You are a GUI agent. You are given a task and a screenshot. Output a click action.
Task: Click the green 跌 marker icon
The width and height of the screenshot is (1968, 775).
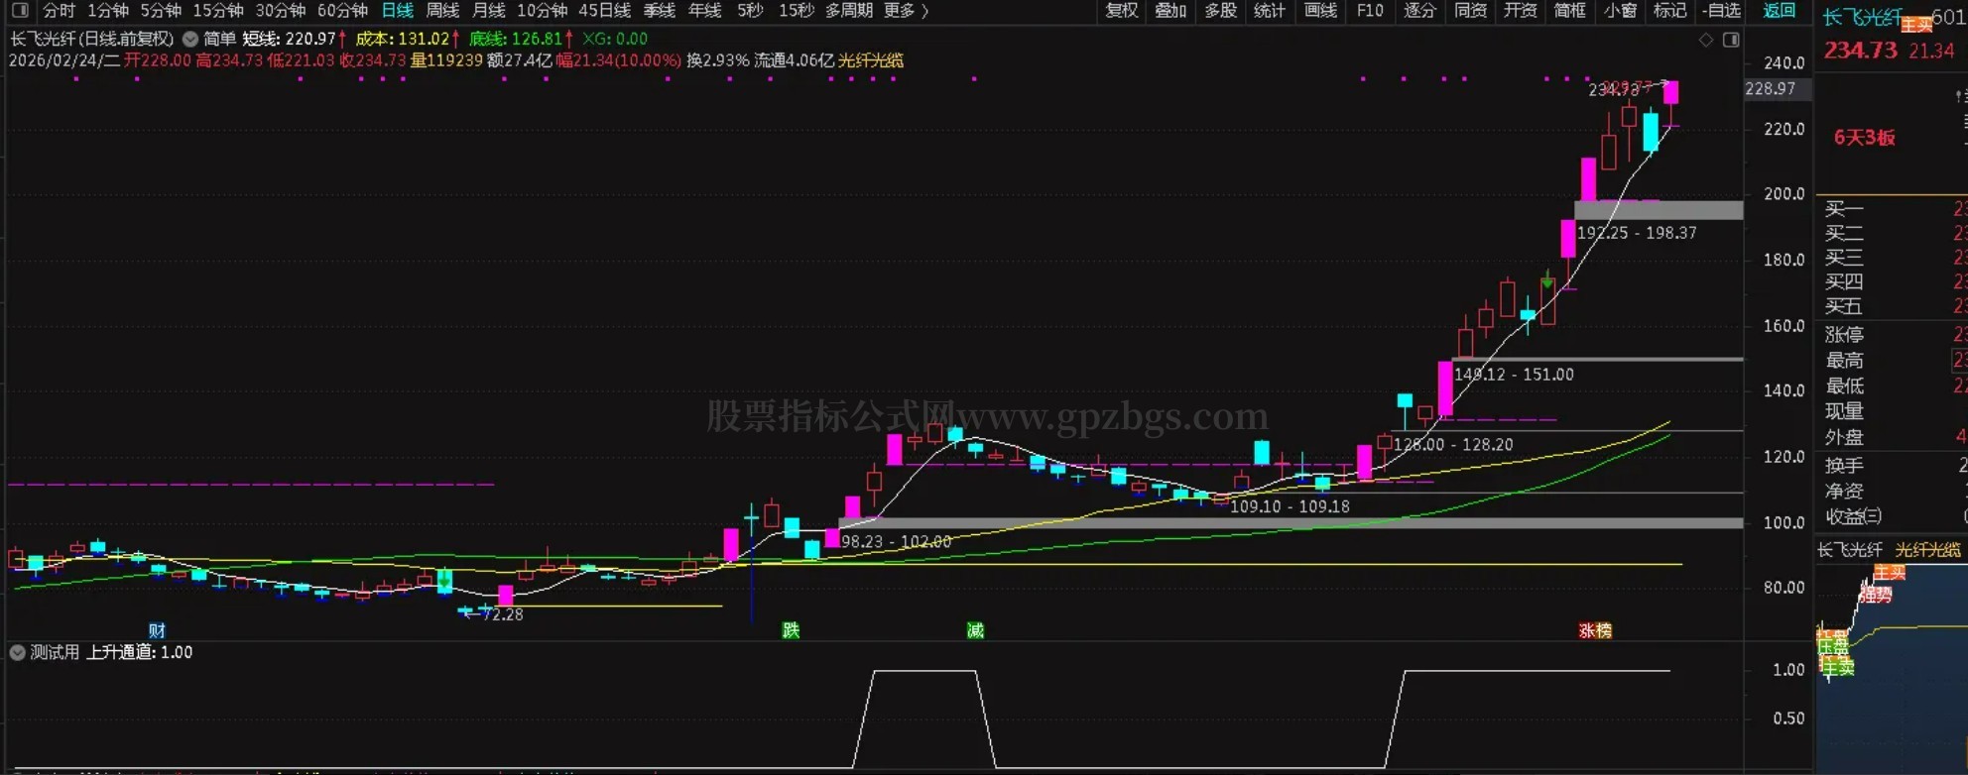[791, 630]
